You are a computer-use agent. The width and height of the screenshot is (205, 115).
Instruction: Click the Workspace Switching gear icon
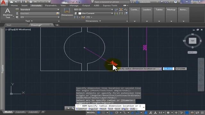[x=168, y=112]
